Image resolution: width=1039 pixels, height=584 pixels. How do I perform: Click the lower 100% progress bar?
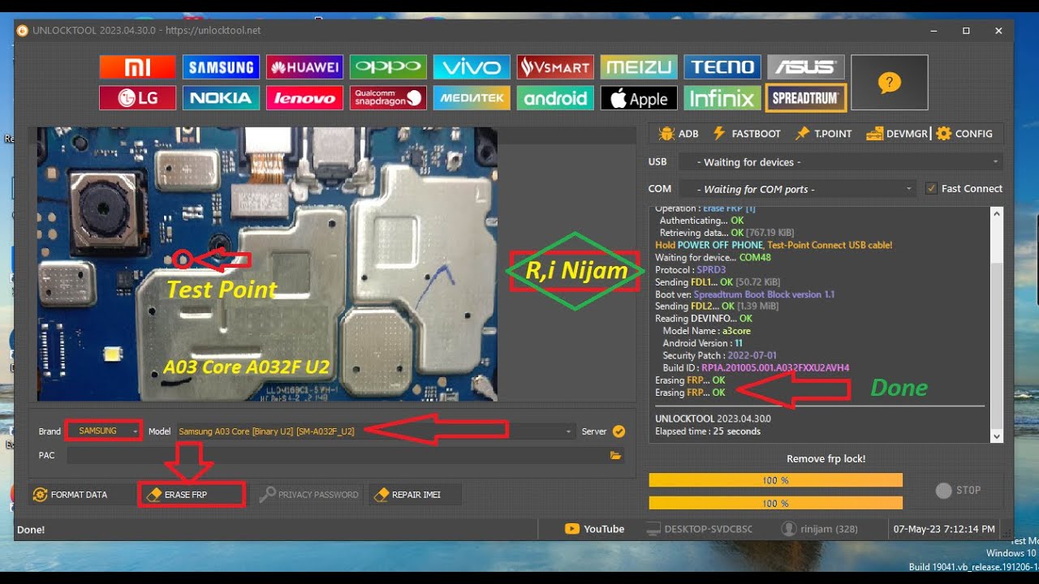click(x=775, y=503)
